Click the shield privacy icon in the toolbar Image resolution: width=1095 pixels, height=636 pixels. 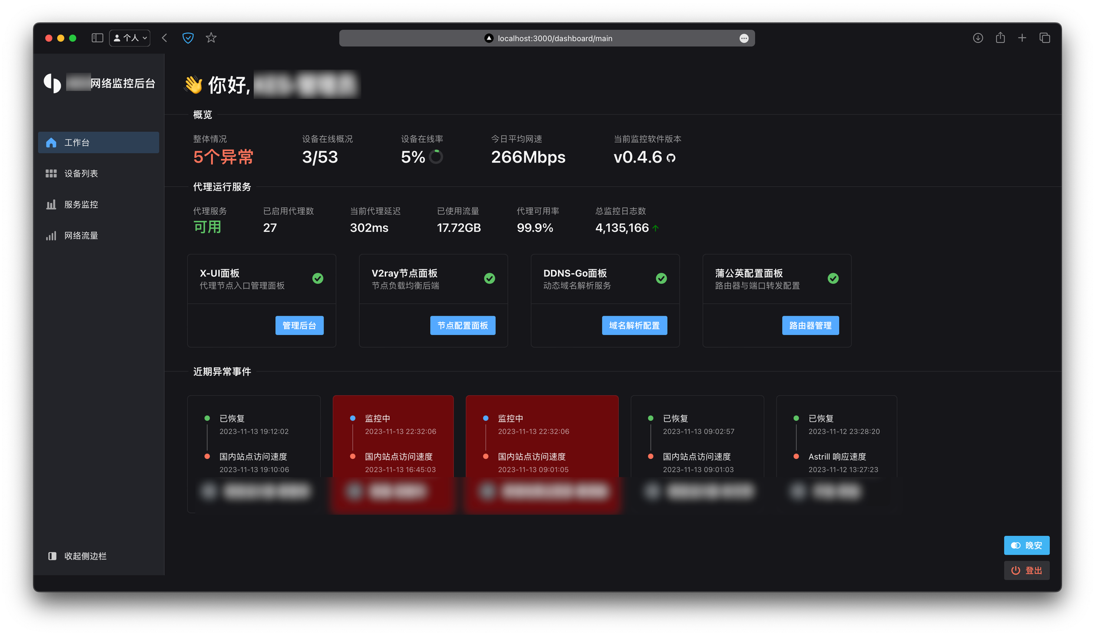188,38
